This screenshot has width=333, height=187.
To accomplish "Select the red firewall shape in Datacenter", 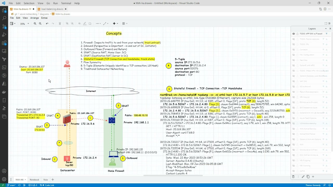I will coord(67,119).
